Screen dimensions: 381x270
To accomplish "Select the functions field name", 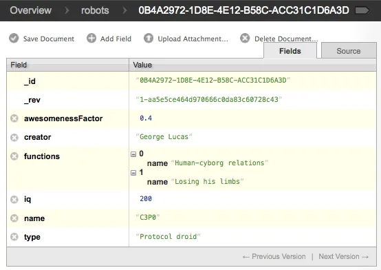I will 42,156.
